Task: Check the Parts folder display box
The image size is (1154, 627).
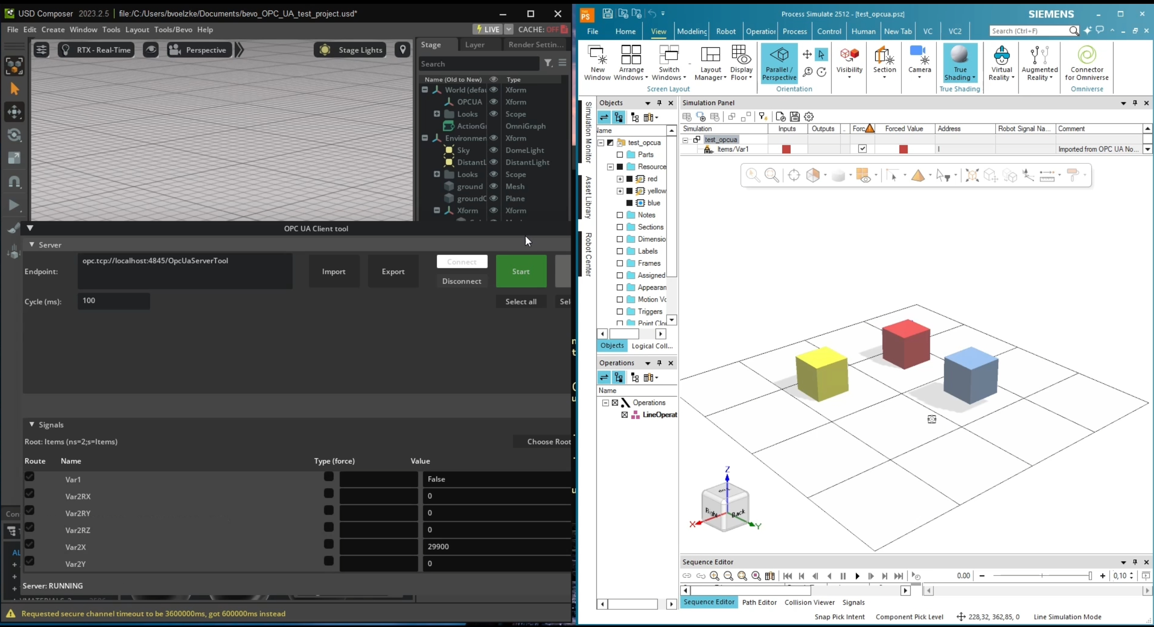Action: pos(620,155)
